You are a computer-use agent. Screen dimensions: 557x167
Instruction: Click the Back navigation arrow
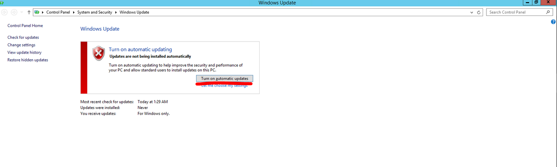(5, 12)
